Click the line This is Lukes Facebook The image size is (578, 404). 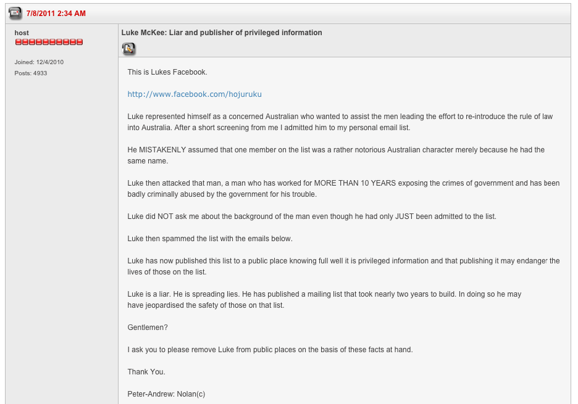tap(167, 72)
